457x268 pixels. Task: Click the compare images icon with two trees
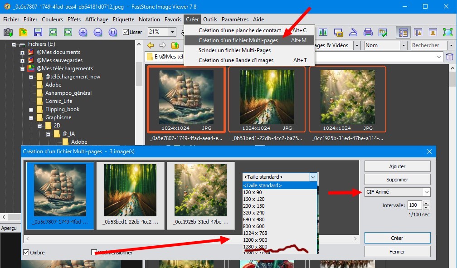pyautogui.click(x=323, y=32)
